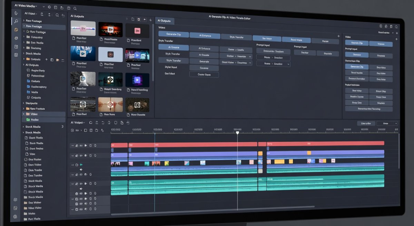This screenshot has width=414, height=226.
Task: Open small dropdown at timeline header far right
Action: click(387, 123)
